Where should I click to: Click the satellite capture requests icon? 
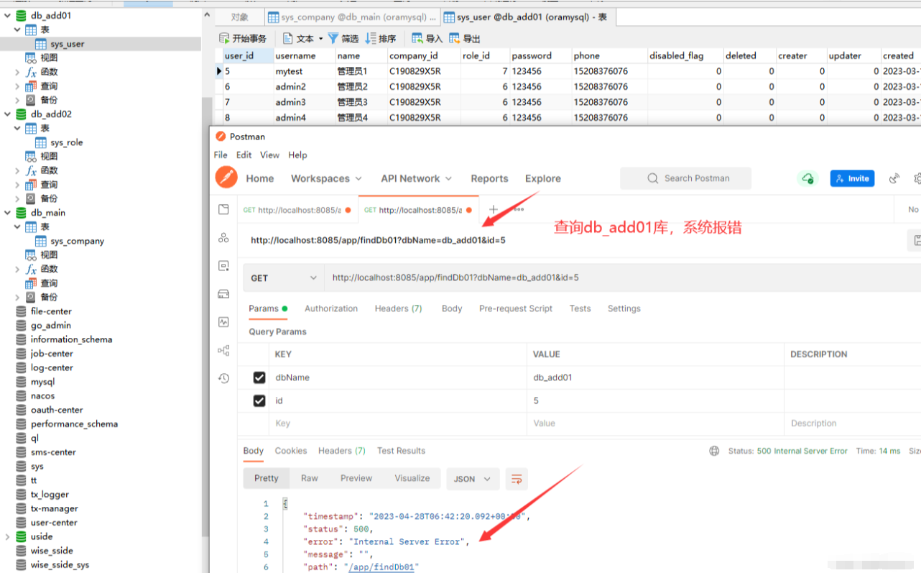[x=894, y=178]
